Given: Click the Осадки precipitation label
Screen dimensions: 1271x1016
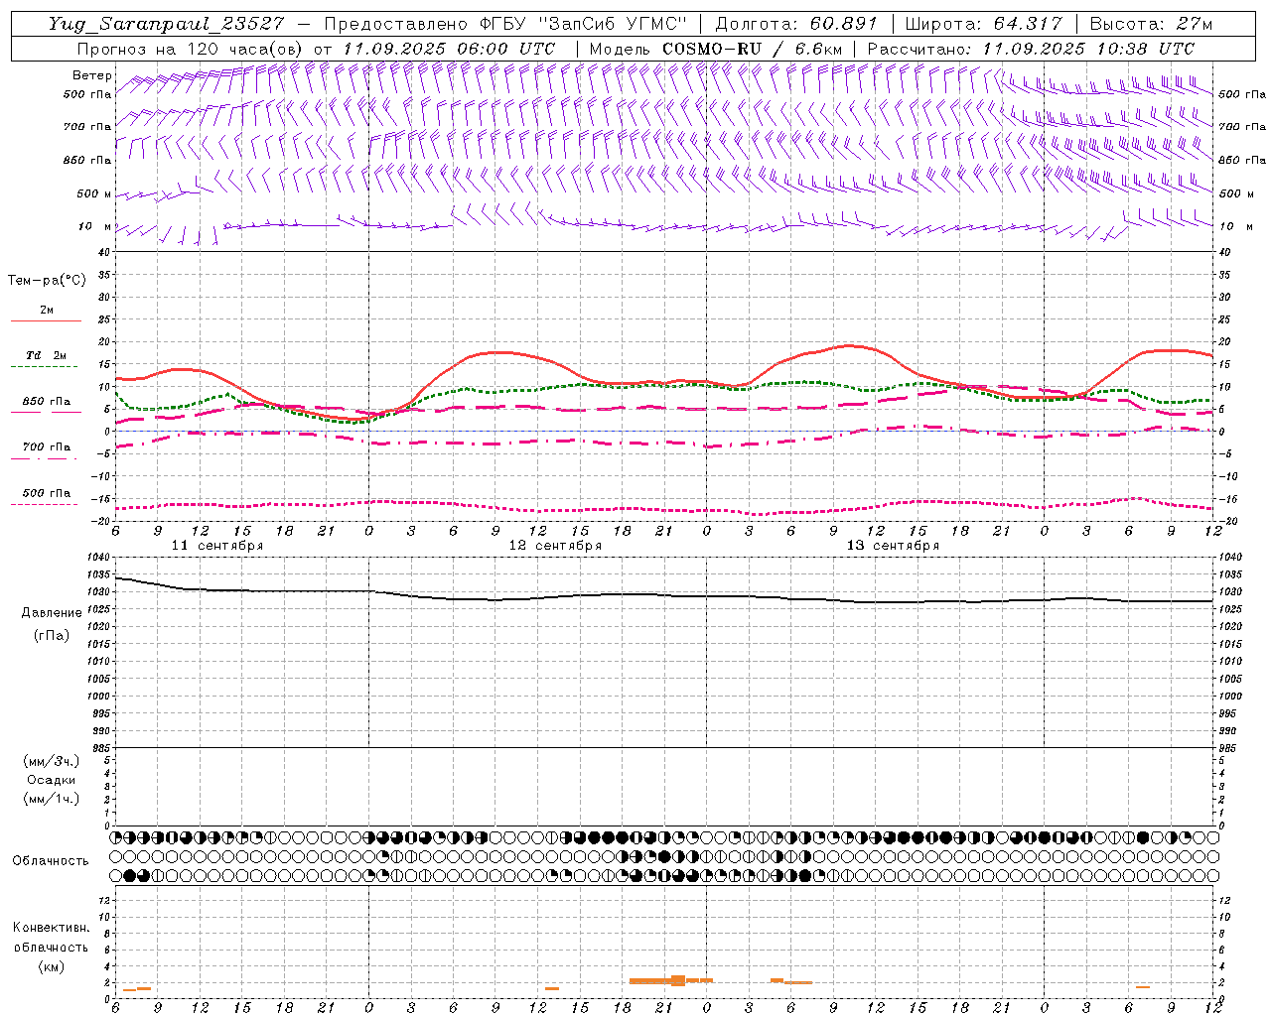Looking at the screenshot, I should pyautogui.click(x=51, y=780).
